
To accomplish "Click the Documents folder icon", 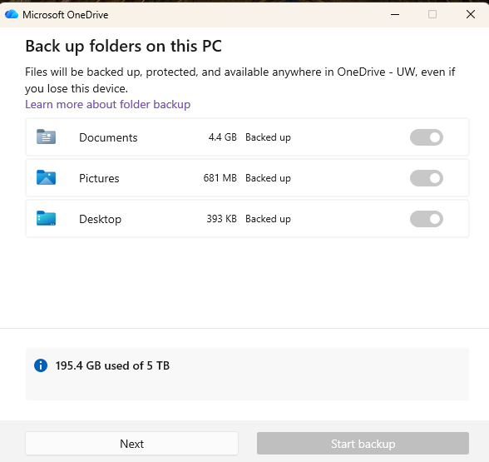I will click(47, 137).
